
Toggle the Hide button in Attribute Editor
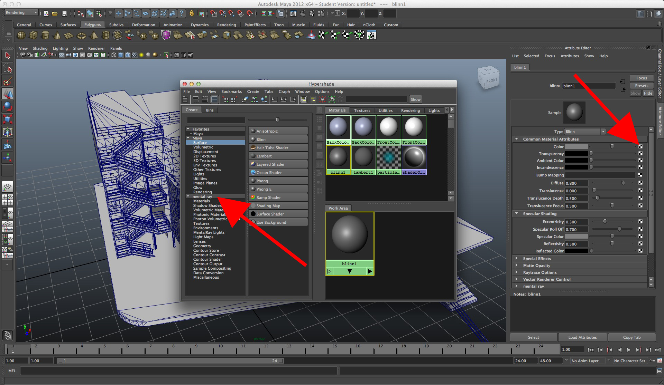coord(648,93)
